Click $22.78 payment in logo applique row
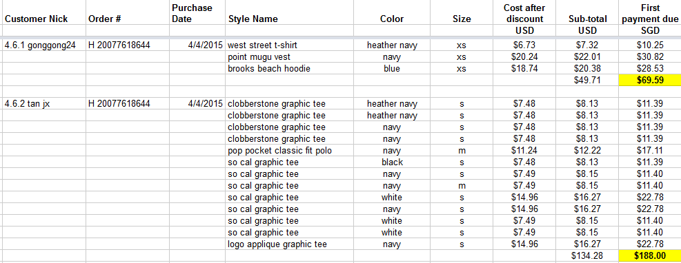Image resolution: width=681 pixels, height=263 pixels. click(650, 244)
